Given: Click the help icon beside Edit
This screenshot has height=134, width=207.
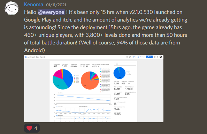Looking at the screenshot, I should coord(155,57).
